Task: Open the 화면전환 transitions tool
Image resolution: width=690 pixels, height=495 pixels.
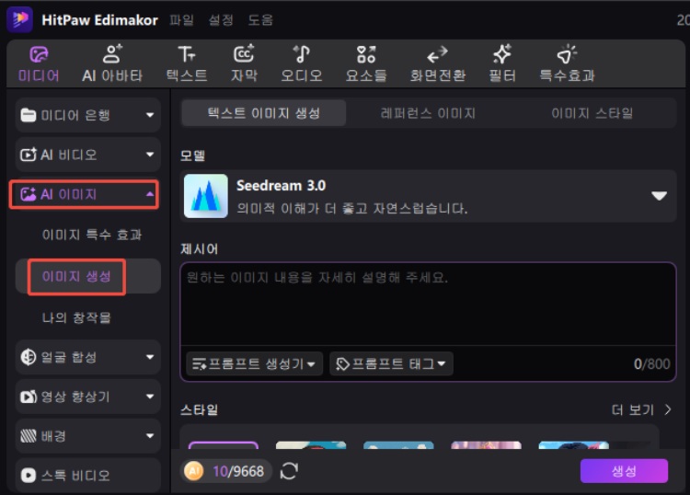Action: 437,64
